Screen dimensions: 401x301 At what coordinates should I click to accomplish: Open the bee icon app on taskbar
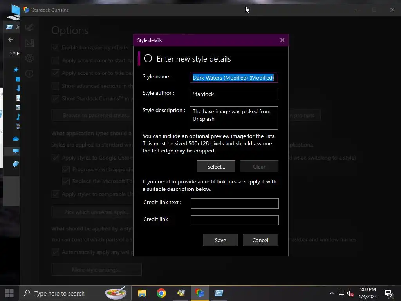[181, 293]
